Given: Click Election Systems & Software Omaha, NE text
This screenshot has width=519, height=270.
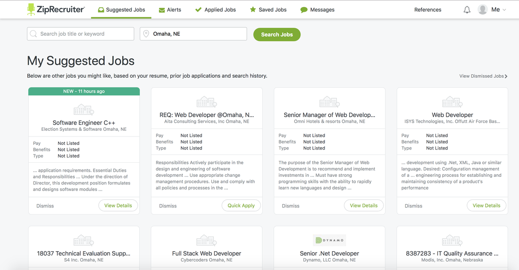Looking at the screenshot, I should 84,129.
